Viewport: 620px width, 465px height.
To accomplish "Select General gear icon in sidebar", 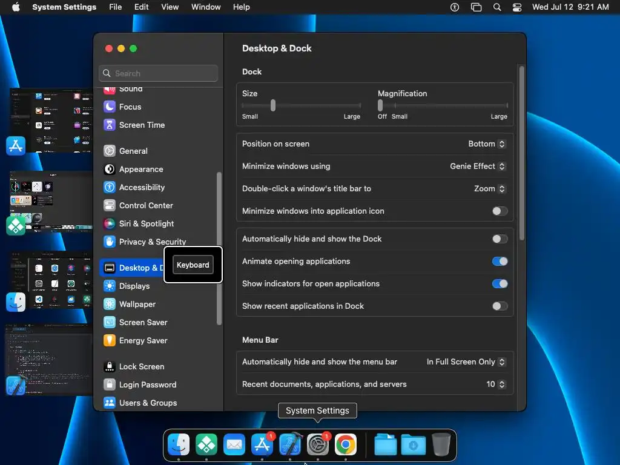I will pos(110,151).
